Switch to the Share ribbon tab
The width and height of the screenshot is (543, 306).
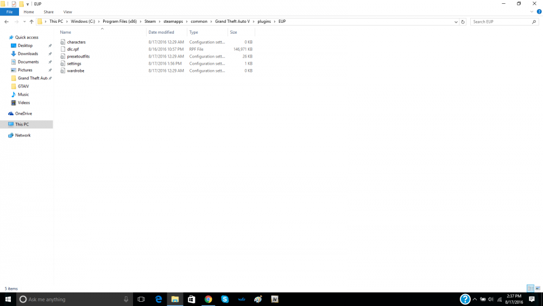click(48, 12)
